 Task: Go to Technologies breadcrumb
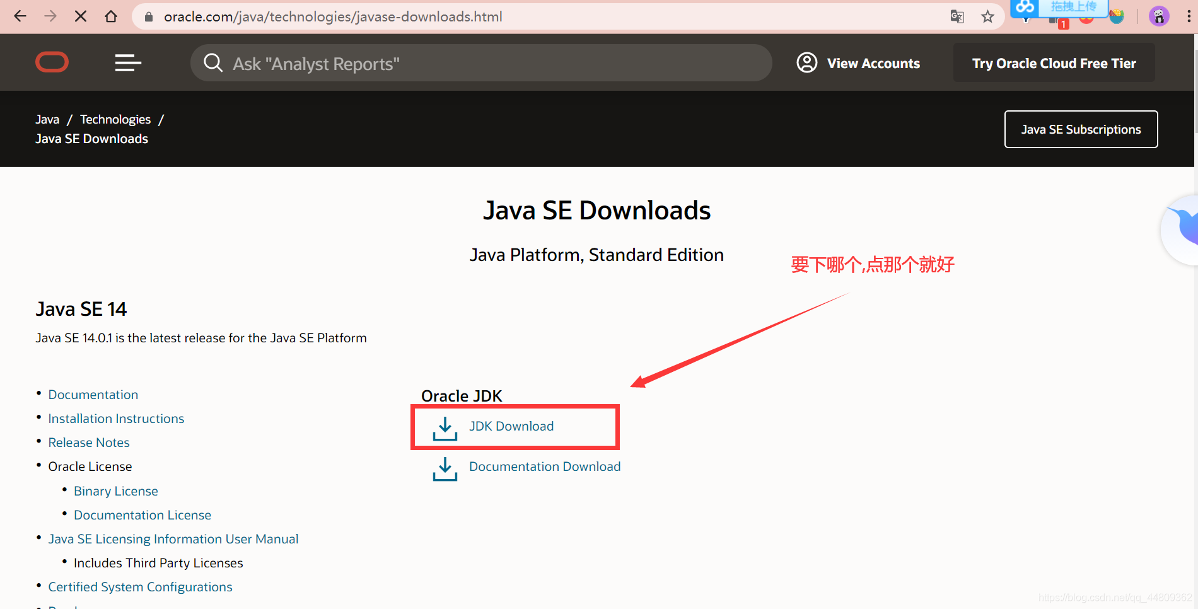[115, 119]
